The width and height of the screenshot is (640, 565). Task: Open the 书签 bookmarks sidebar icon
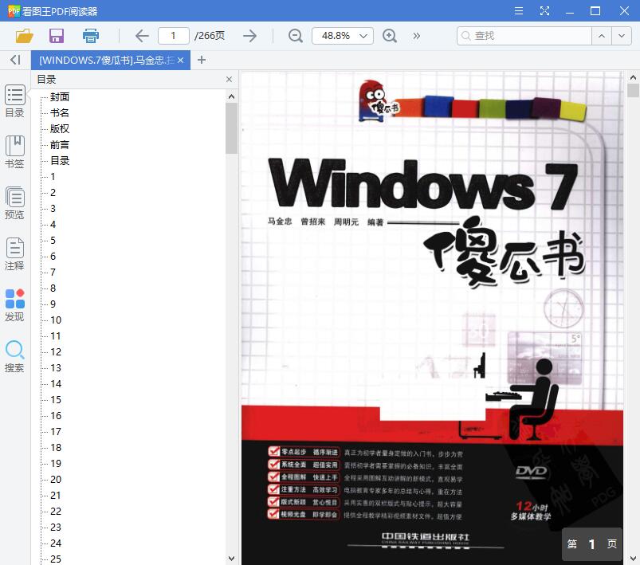click(14, 152)
